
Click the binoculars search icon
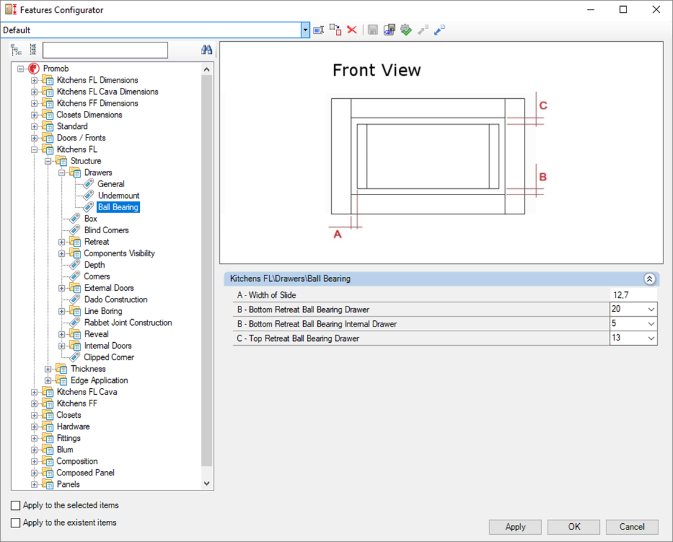206,50
